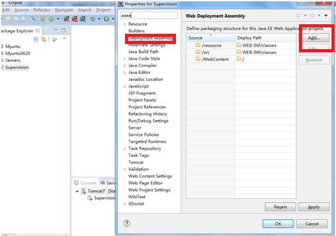Open help via the question mark icon

(x=126, y=223)
